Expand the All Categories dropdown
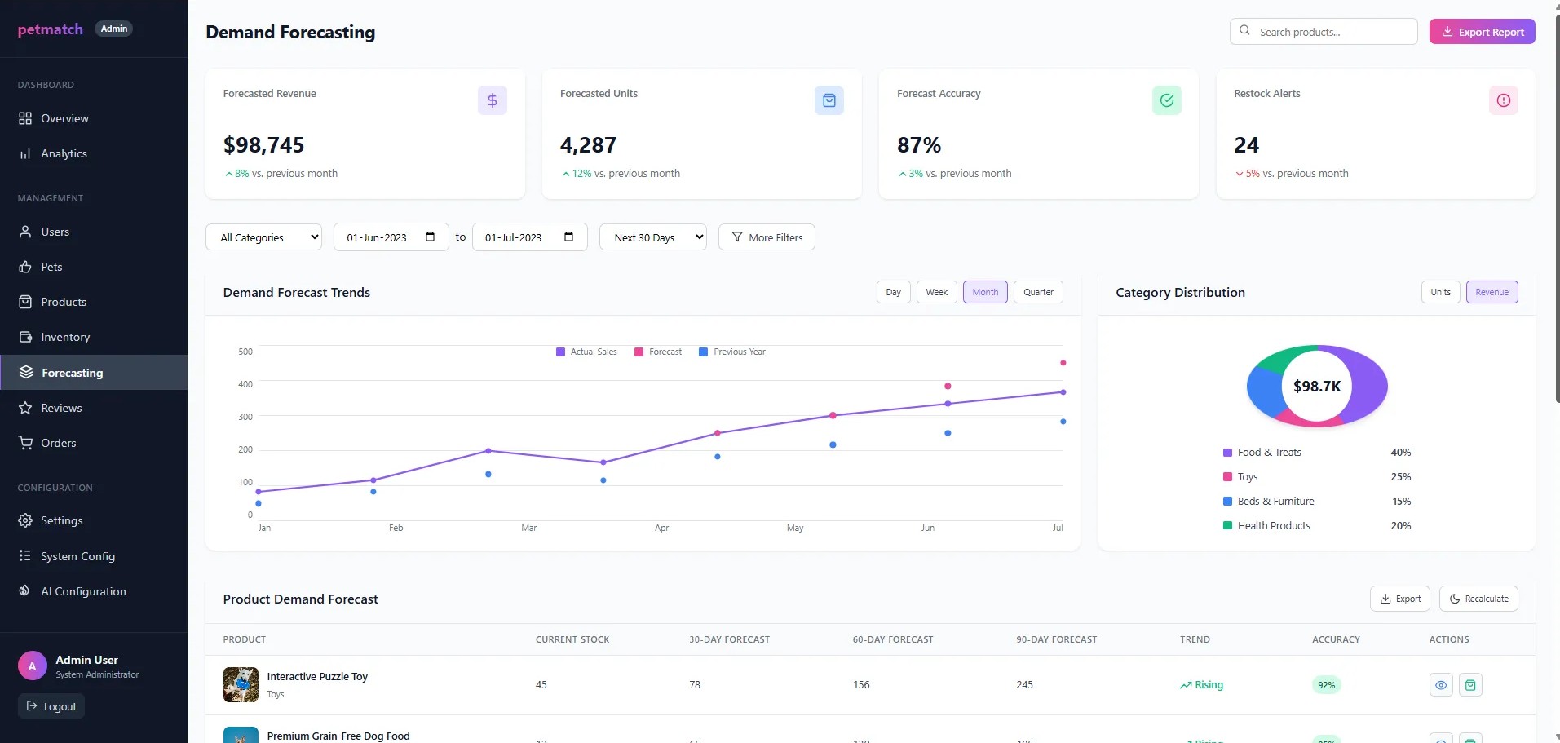The width and height of the screenshot is (1560, 743). 263,237
